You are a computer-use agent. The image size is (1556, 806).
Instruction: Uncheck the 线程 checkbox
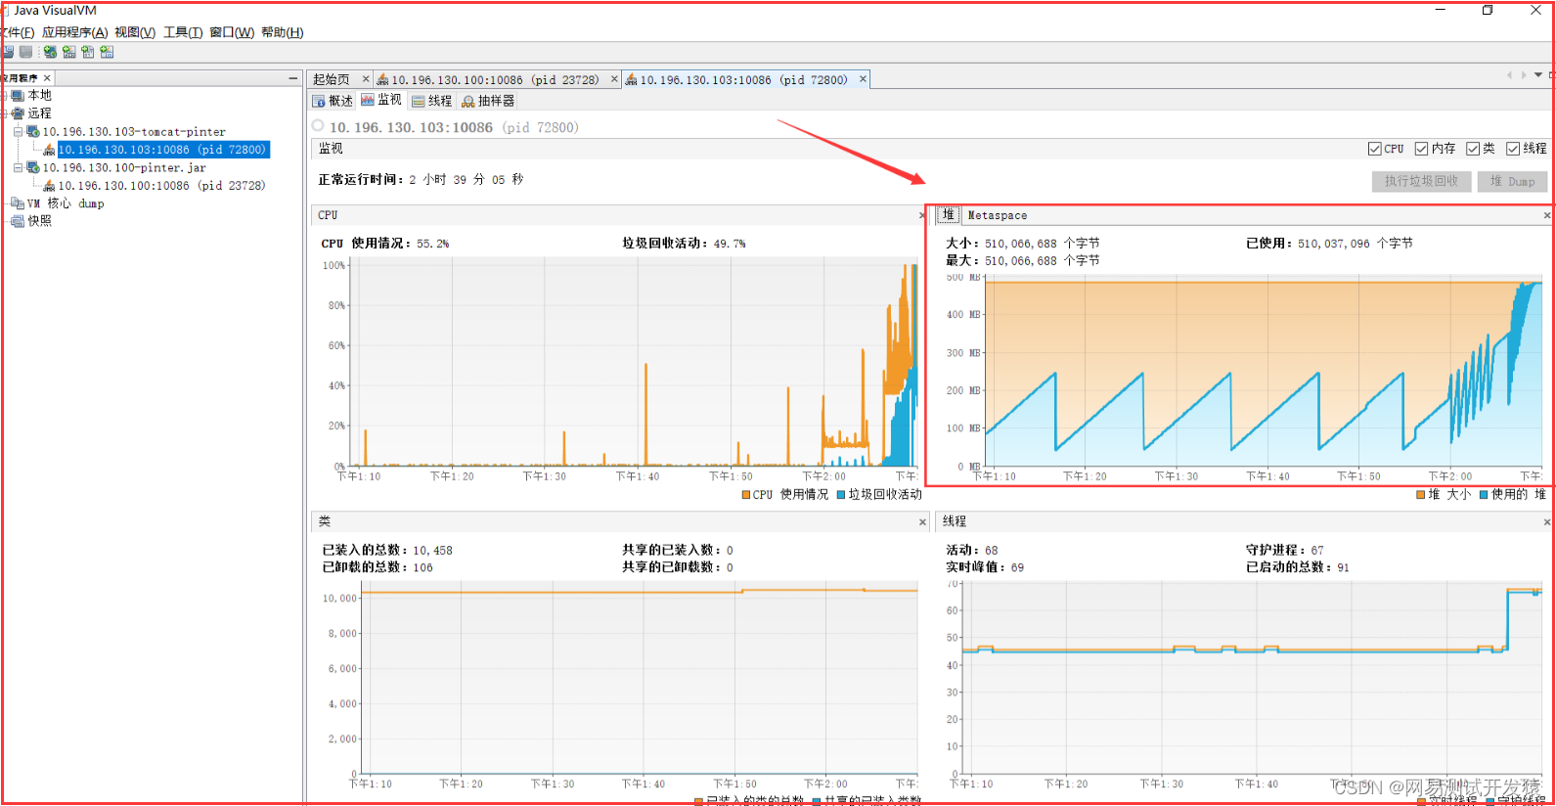click(1513, 149)
